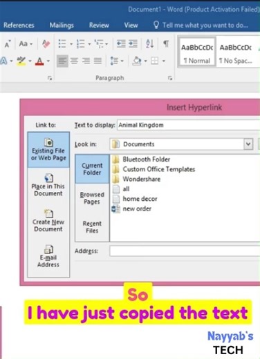Image resolution: width=260 pixels, height=359 pixels.
Task: Click Text Highlight Color icon
Action: tap(21, 61)
